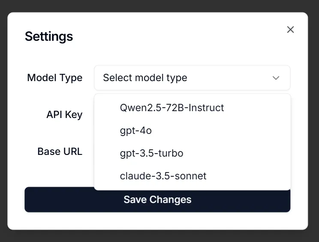Click the Model Type field label

[55, 78]
